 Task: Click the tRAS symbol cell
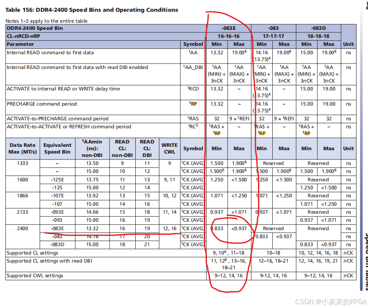(x=193, y=119)
